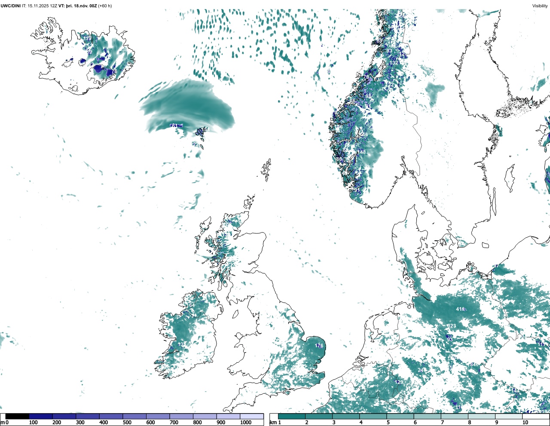
Task: Click the "132" value in northern Norway
Action: [x=394, y=63]
